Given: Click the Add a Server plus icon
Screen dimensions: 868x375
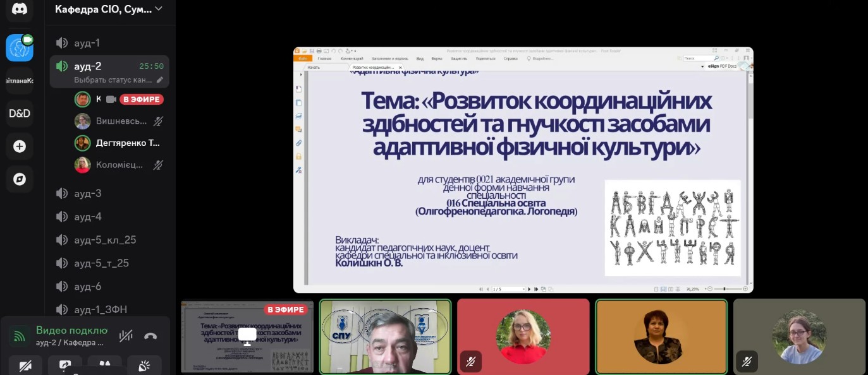Looking at the screenshot, I should 20,146.
